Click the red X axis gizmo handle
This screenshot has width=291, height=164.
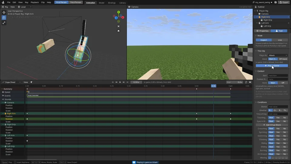tap(123, 18)
